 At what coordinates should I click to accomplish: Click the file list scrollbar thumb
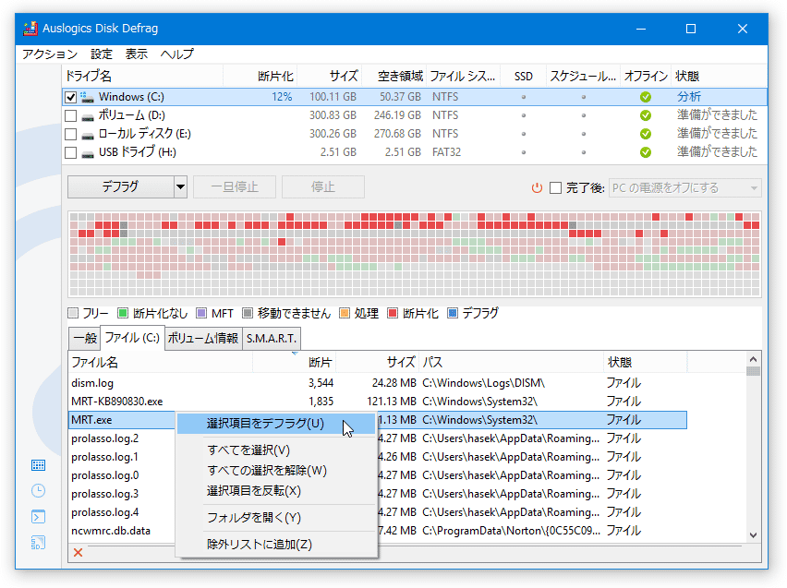click(753, 371)
